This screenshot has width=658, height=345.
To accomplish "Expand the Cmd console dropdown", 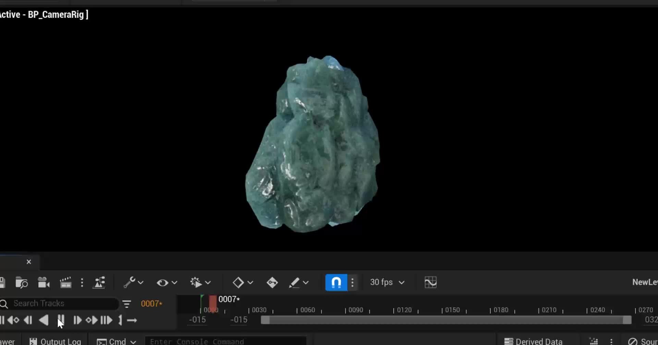I will (133, 341).
